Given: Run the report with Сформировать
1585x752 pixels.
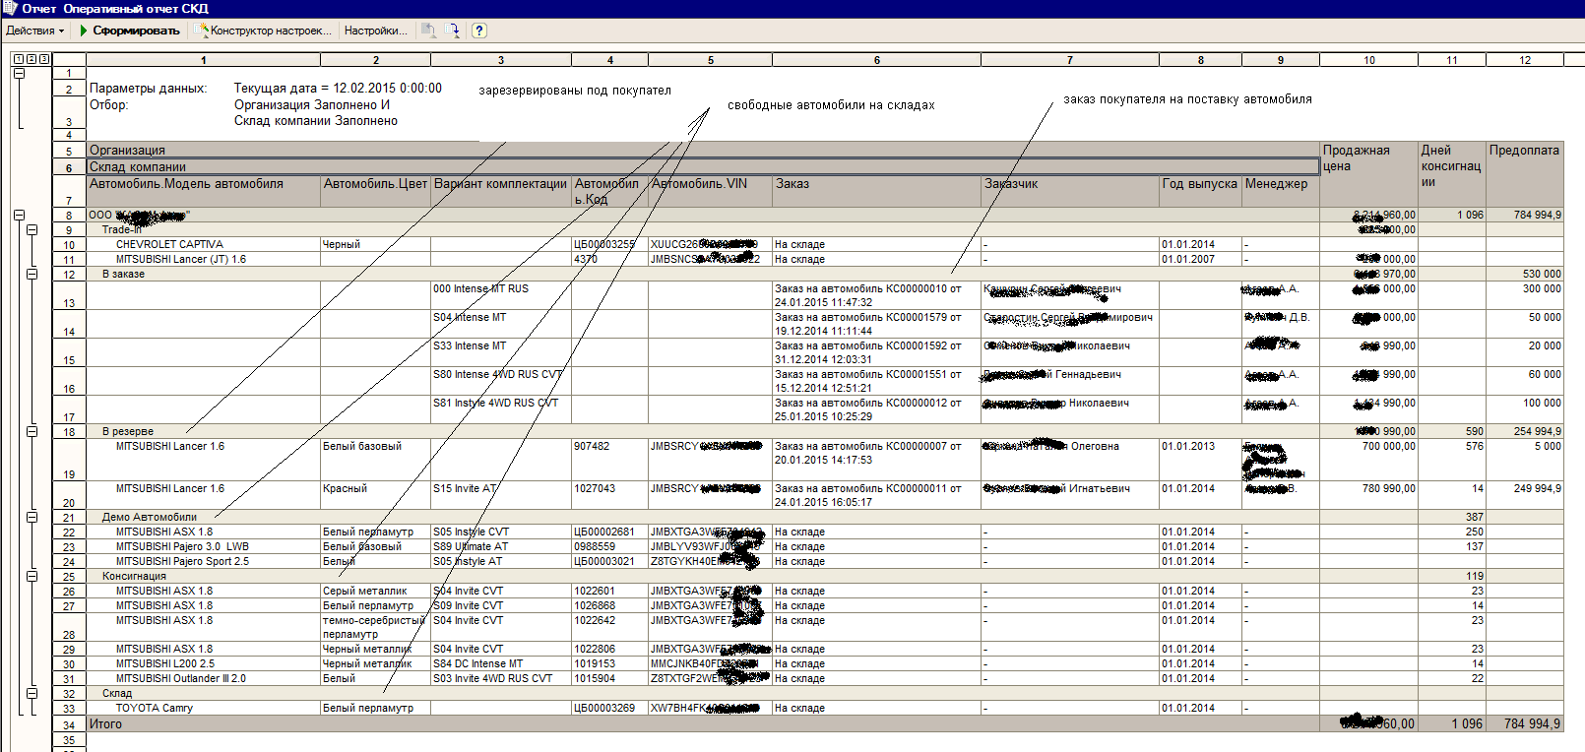Looking at the screenshot, I should click(x=130, y=31).
